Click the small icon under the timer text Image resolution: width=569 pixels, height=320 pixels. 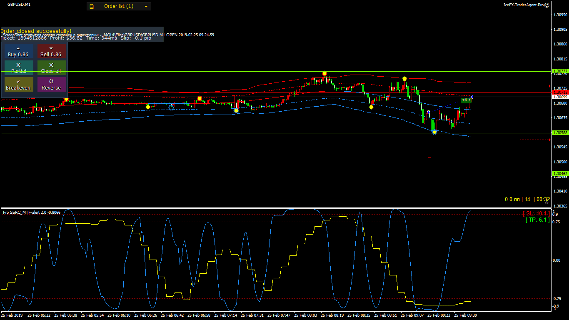[x=547, y=203]
